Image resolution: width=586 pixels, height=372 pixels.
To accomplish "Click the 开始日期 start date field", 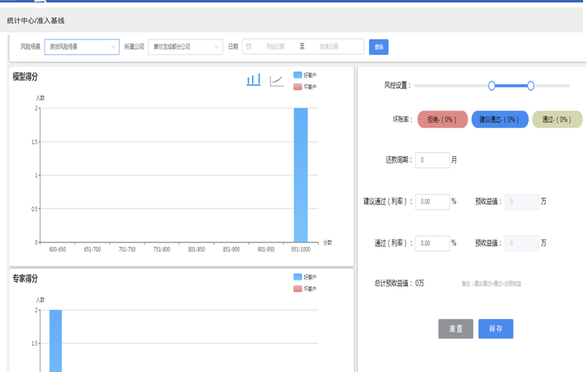I will pyautogui.click(x=275, y=47).
